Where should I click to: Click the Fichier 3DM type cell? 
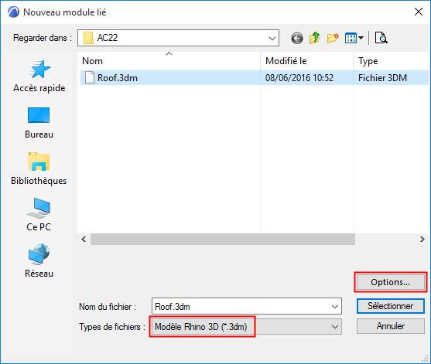382,78
